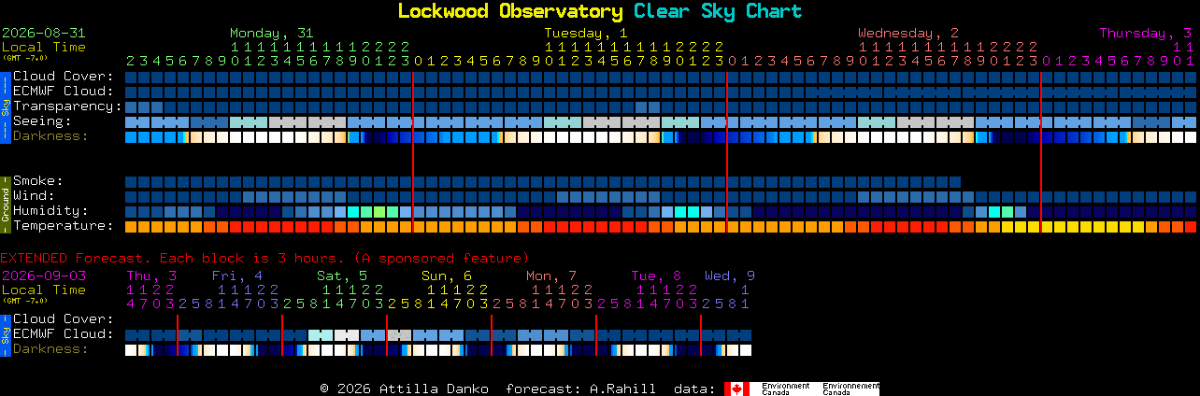Select the Temperature row label
The height and width of the screenshot is (396, 1200).
point(63,226)
